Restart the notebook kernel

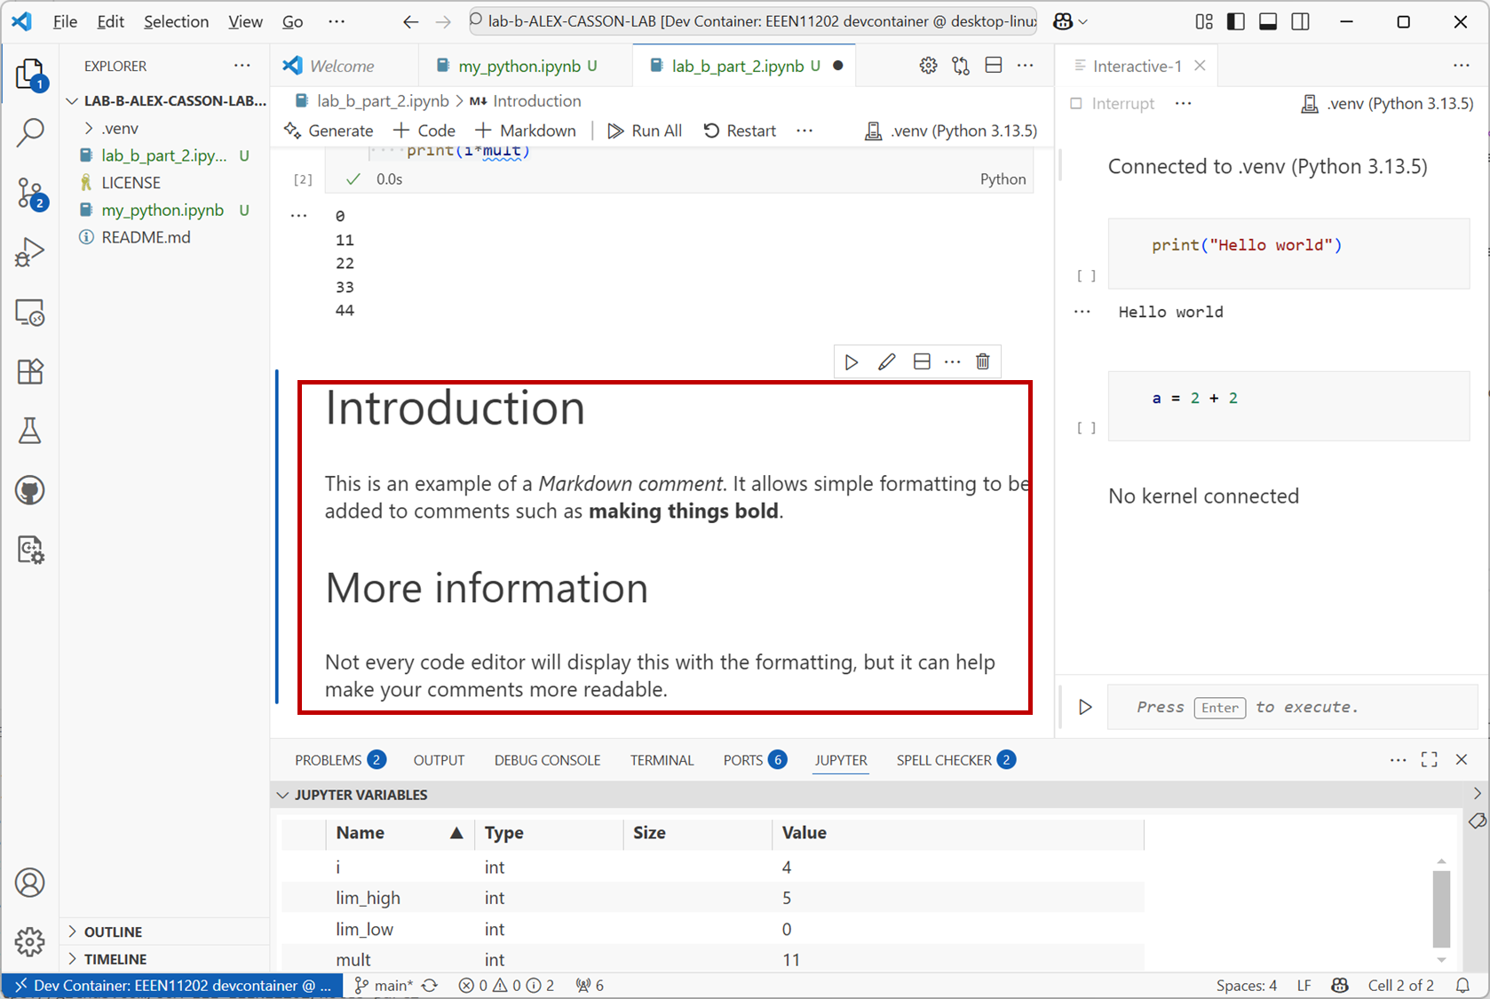click(740, 131)
